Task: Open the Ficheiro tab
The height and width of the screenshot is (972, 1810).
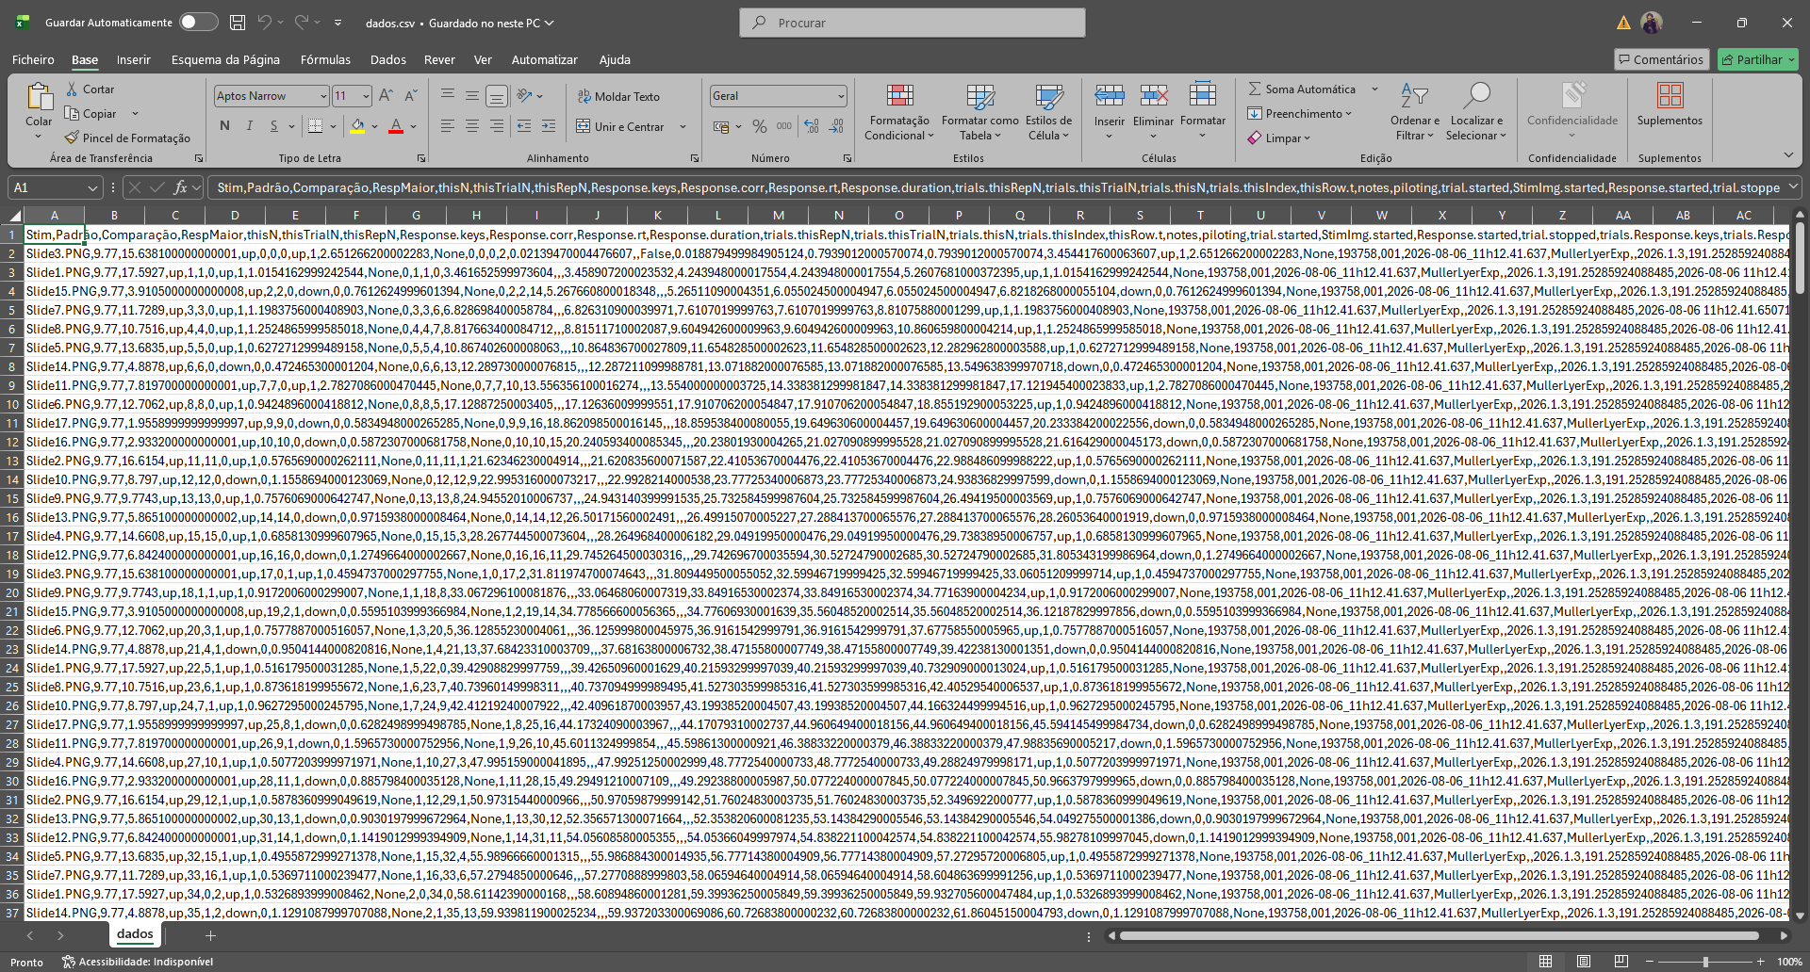Action: [33, 59]
